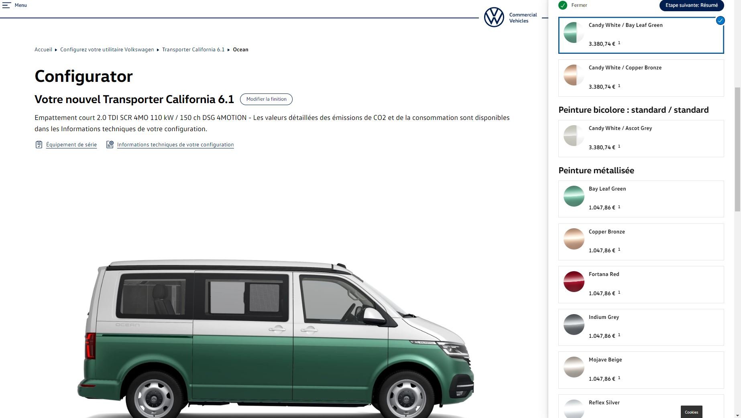
Task: Select the Indium Grey paint option
Action: (x=641, y=327)
